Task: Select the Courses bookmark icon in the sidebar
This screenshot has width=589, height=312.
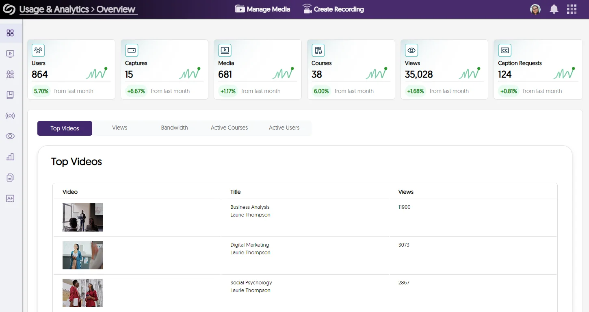Action: click(10, 95)
